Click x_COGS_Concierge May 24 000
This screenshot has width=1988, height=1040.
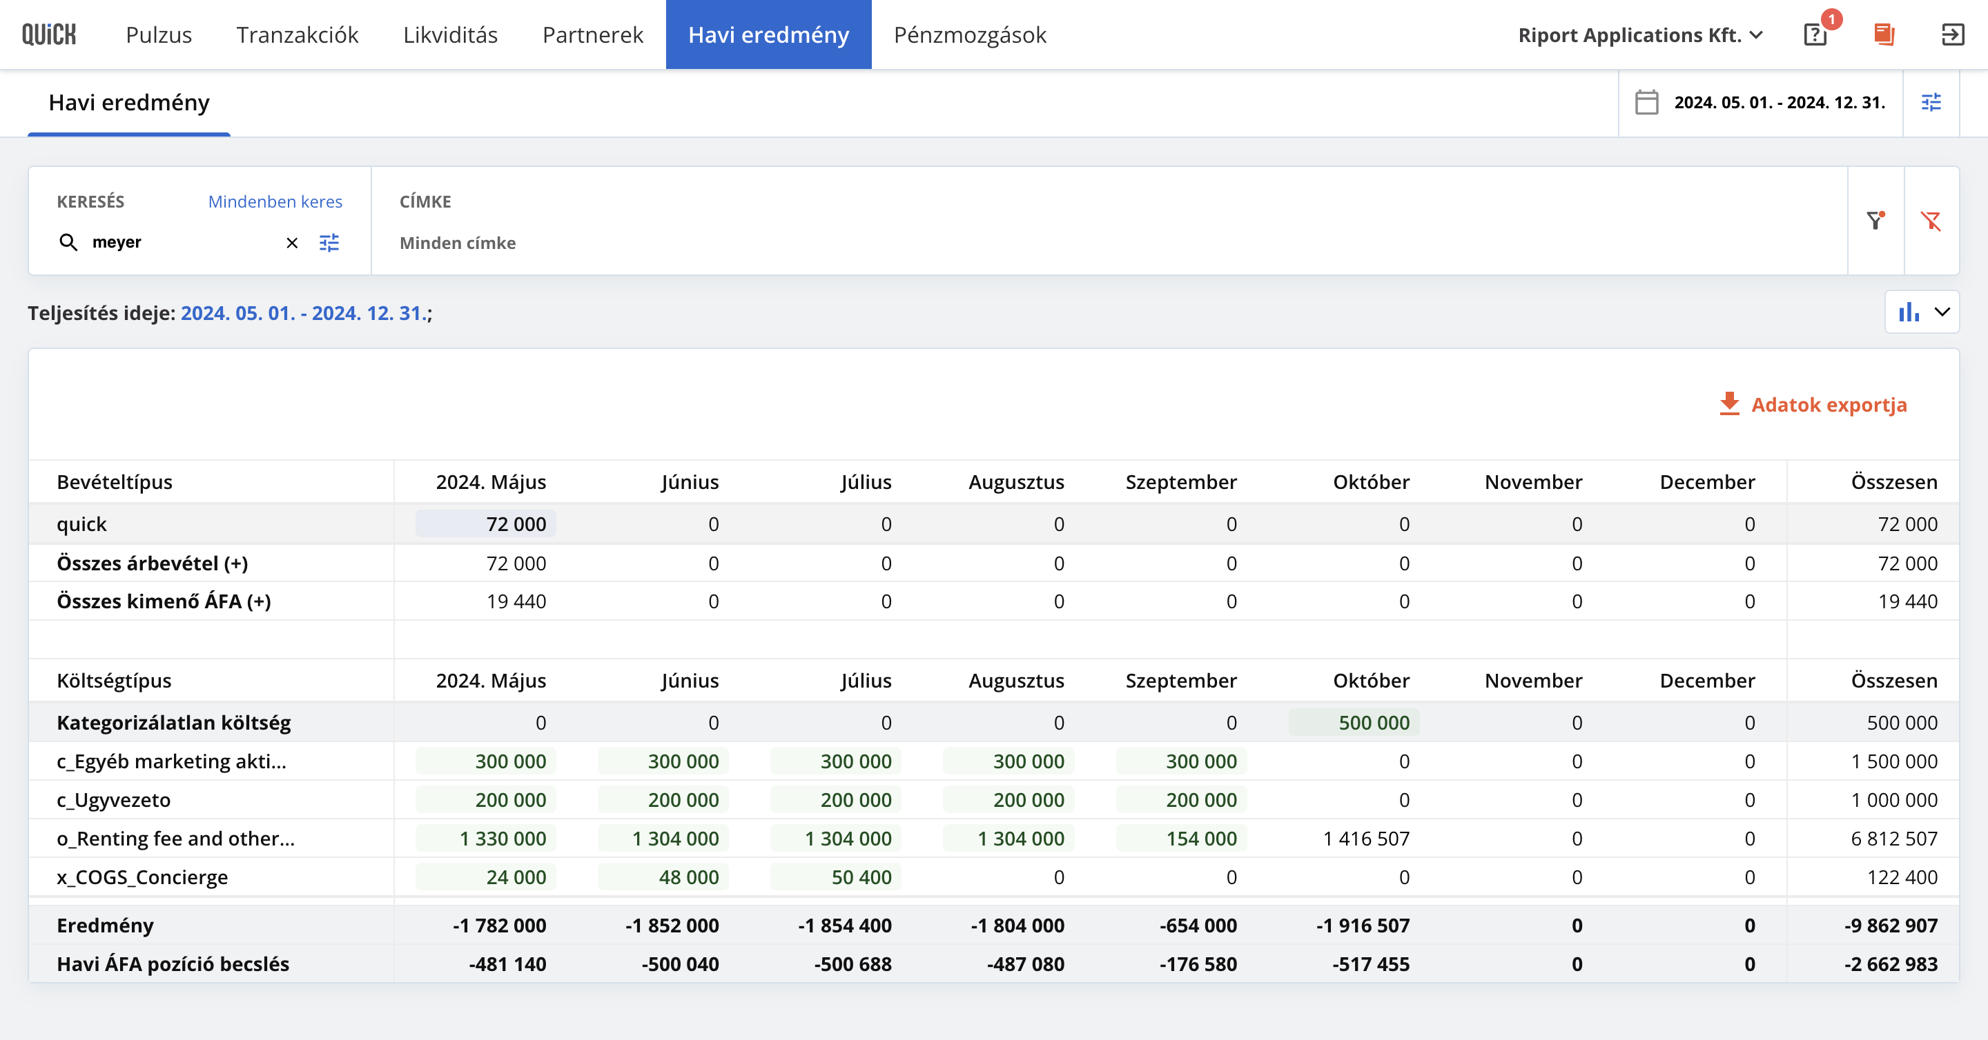pos(485,877)
